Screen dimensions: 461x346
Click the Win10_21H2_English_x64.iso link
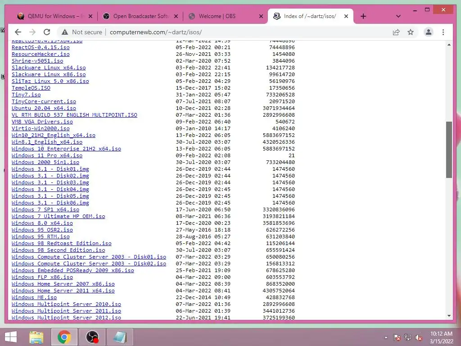pos(54,135)
